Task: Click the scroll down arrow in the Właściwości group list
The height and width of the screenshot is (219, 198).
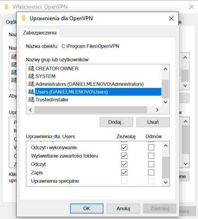Action: tap(185, 86)
